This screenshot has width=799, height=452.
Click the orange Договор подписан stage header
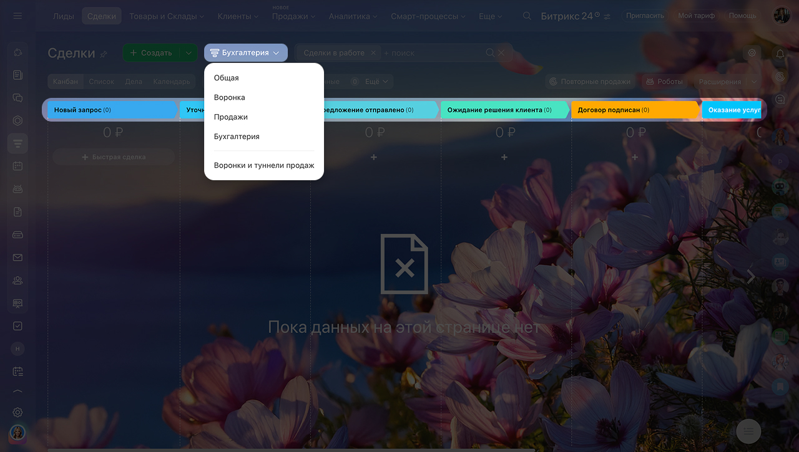coord(632,110)
